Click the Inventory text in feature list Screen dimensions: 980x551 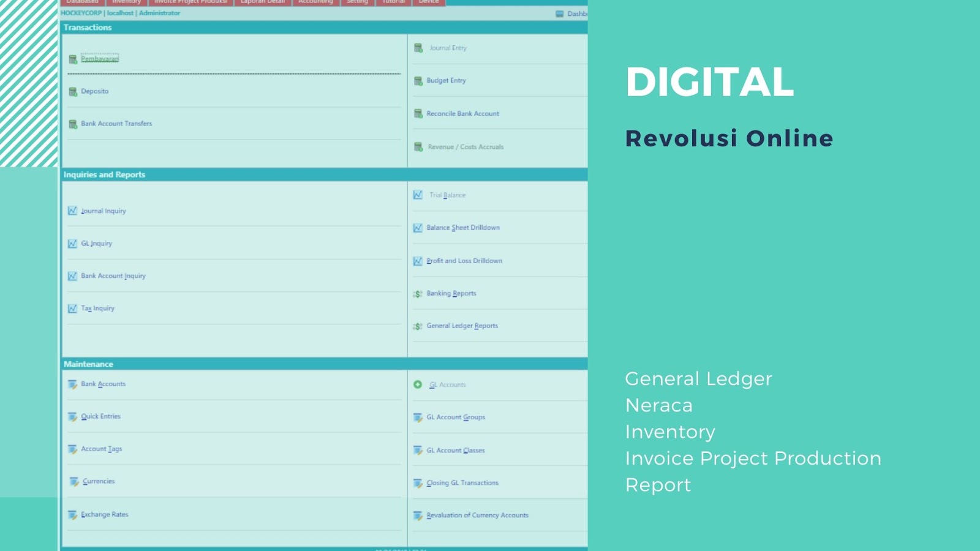click(670, 432)
